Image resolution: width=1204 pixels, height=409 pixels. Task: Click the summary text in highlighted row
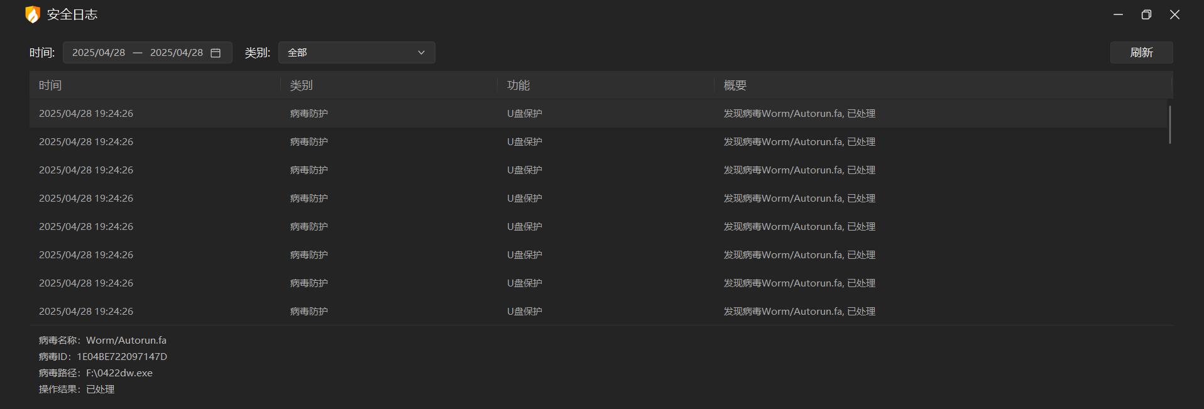(x=799, y=114)
